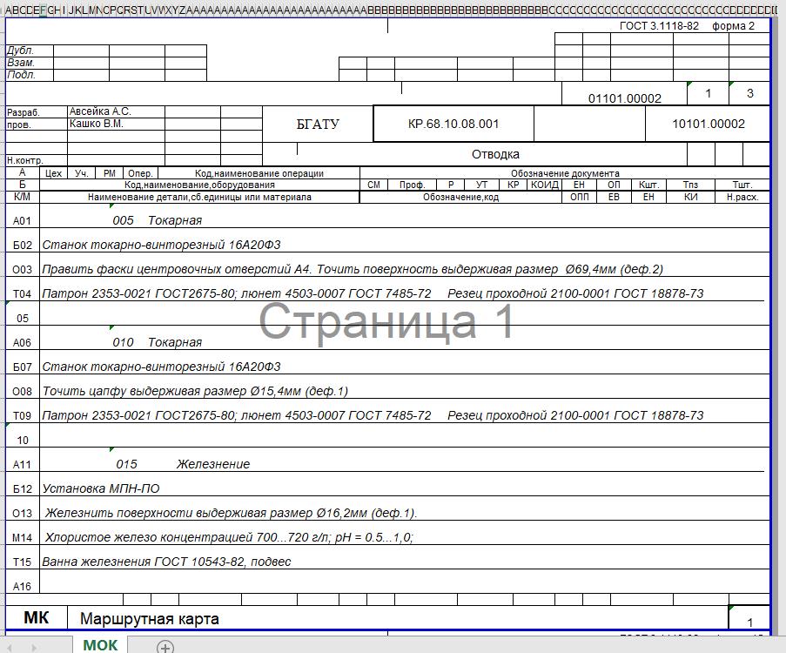
Task: Switch to the МОК sheet tab
Action: coord(100,645)
